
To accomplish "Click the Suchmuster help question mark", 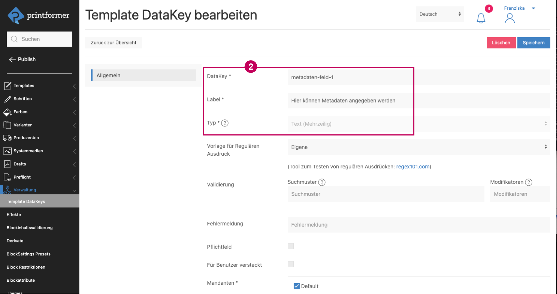I will pyautogui.click(x=322, y=182).
